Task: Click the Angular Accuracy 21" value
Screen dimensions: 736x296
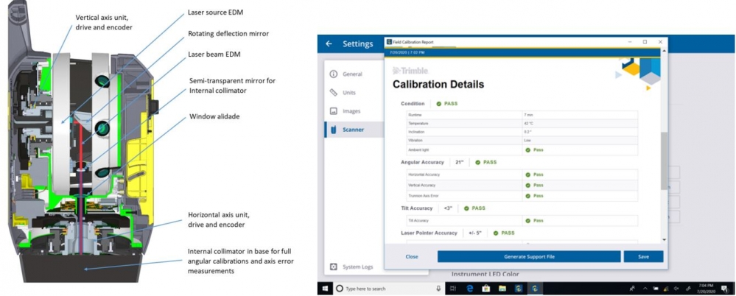Action: (460, 162)
